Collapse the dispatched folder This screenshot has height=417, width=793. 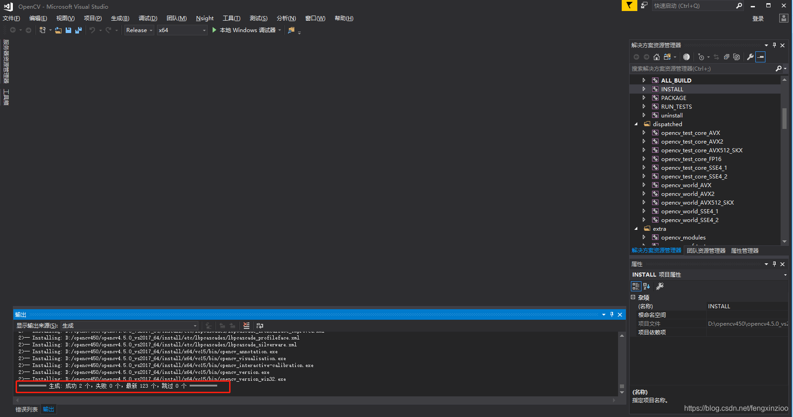pyautogui.click(x=636, y=124)
